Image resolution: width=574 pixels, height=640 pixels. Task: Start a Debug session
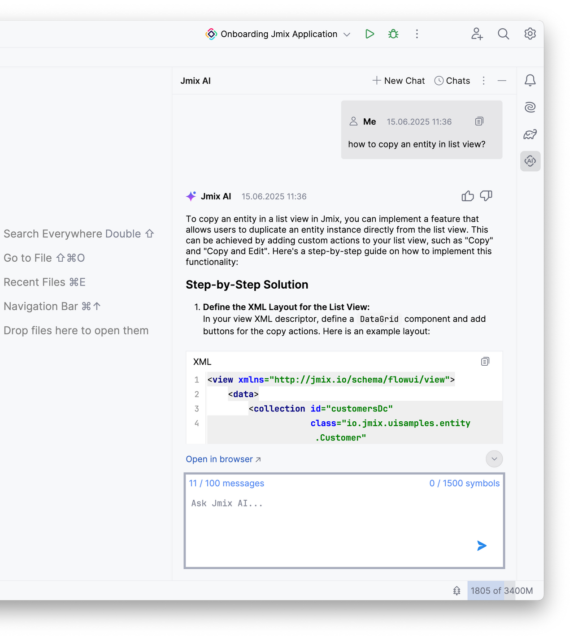[393, 34]
